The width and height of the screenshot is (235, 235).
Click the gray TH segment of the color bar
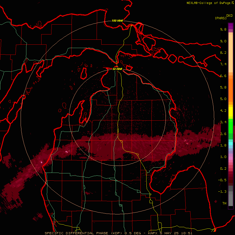231,200
